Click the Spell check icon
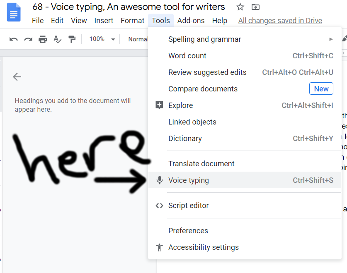 (x=57, y=39)
